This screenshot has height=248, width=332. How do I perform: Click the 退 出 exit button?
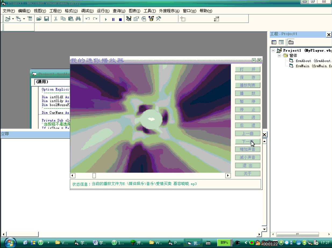coord(248,165)
